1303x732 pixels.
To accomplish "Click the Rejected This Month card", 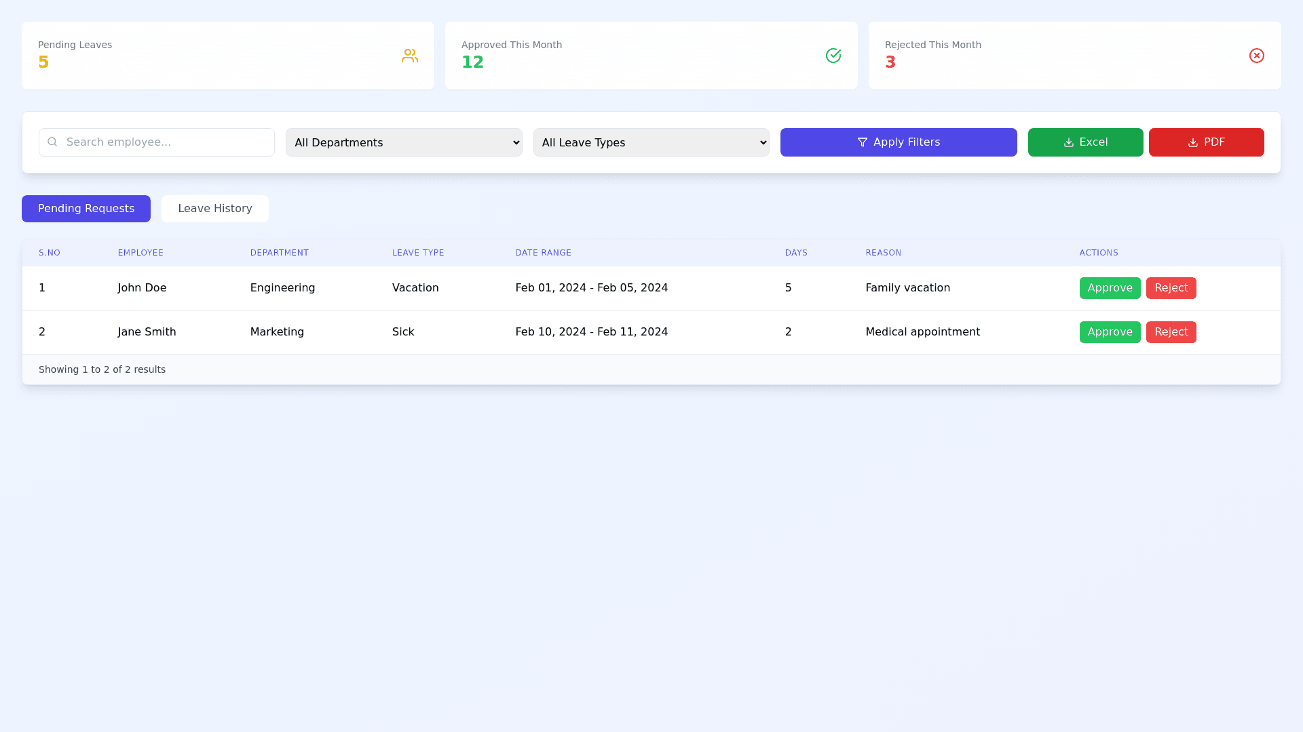I will 1074,56.
